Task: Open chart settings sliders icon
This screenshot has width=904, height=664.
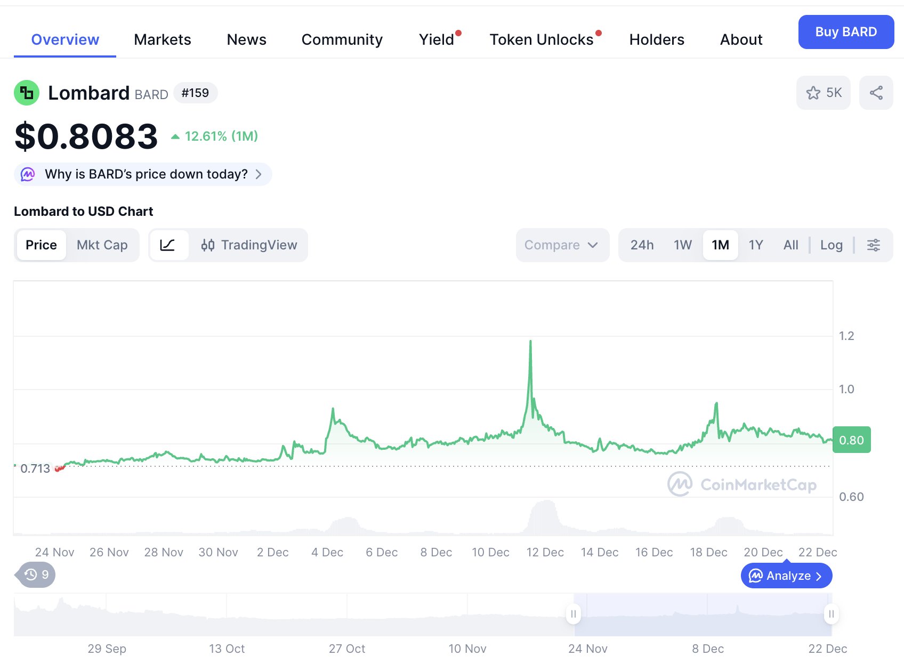Action: [873, 245]
